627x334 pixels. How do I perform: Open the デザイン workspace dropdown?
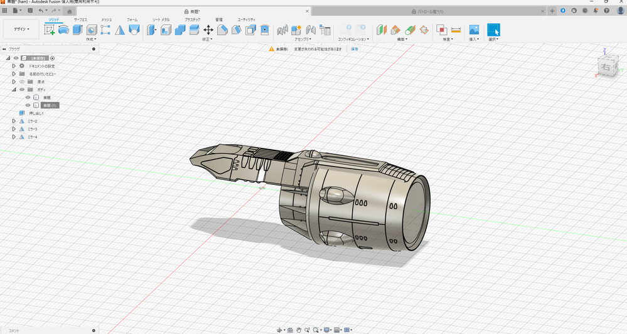pos(21,29)
